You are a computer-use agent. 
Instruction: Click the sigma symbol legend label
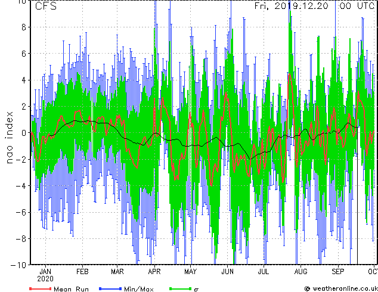[x=196, y=290]
